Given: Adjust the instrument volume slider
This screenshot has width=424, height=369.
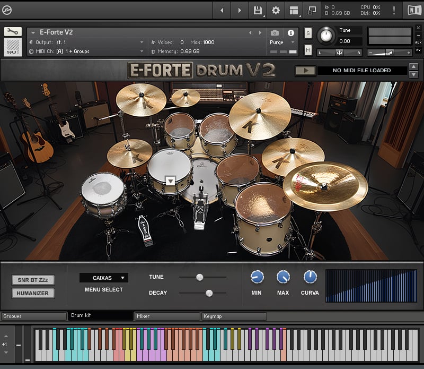Looking at the screenshot, I should pos(390,53).
